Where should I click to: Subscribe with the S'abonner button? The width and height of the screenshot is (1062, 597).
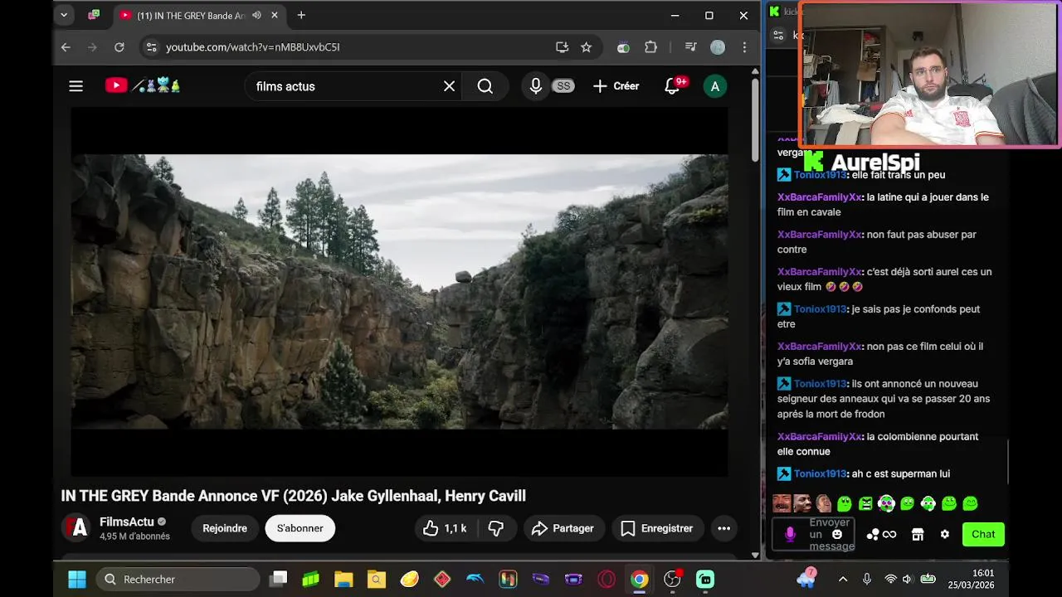(300, 528)
